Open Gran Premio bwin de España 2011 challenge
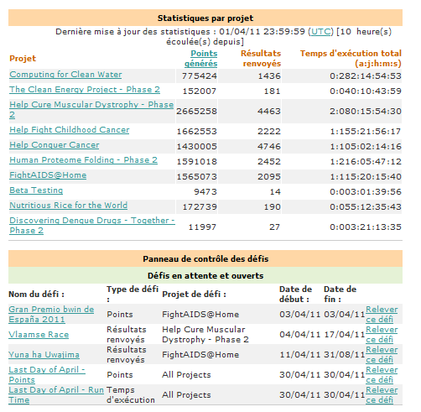 click(51, 315)
